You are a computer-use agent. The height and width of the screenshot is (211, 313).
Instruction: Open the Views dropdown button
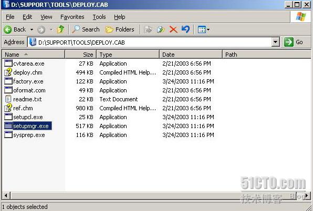[203, 30]
